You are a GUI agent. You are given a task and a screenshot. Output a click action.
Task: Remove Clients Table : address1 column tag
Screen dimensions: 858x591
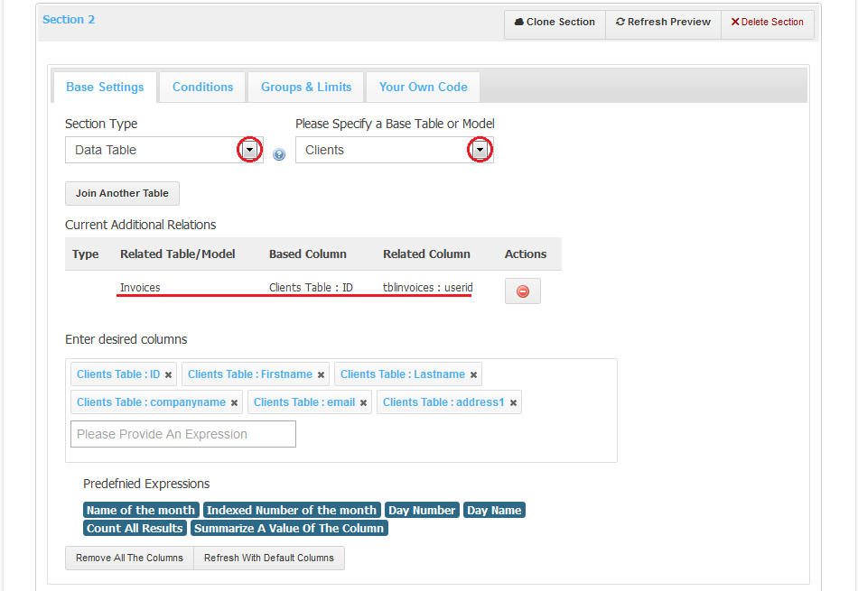513,403
